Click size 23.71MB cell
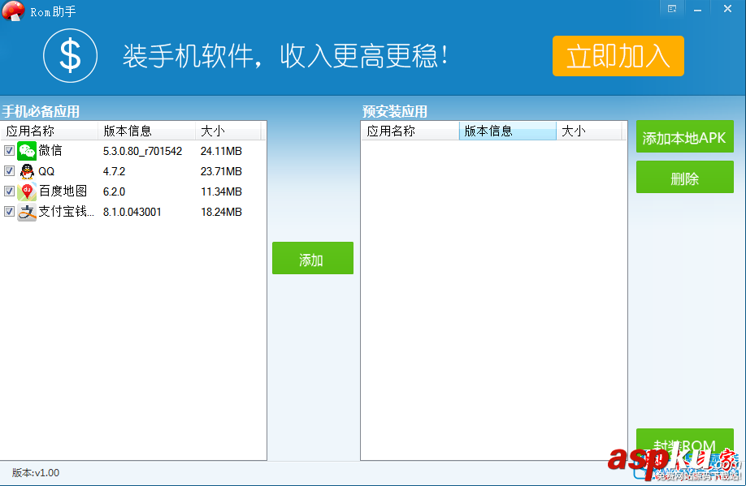The width and height of the screenshot is (746, 486). coord(221,171)
